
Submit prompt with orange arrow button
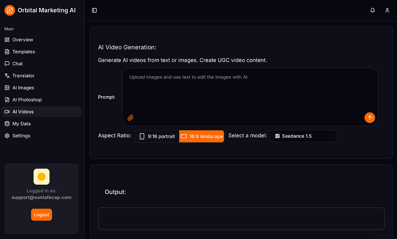[370, 118]
